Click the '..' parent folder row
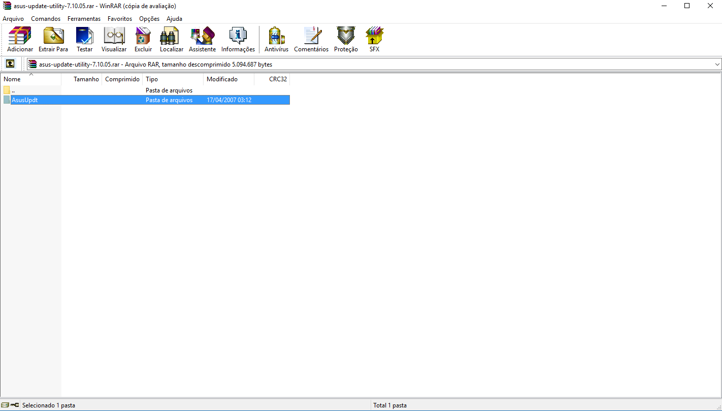722x411 pixels. [145, 90]
